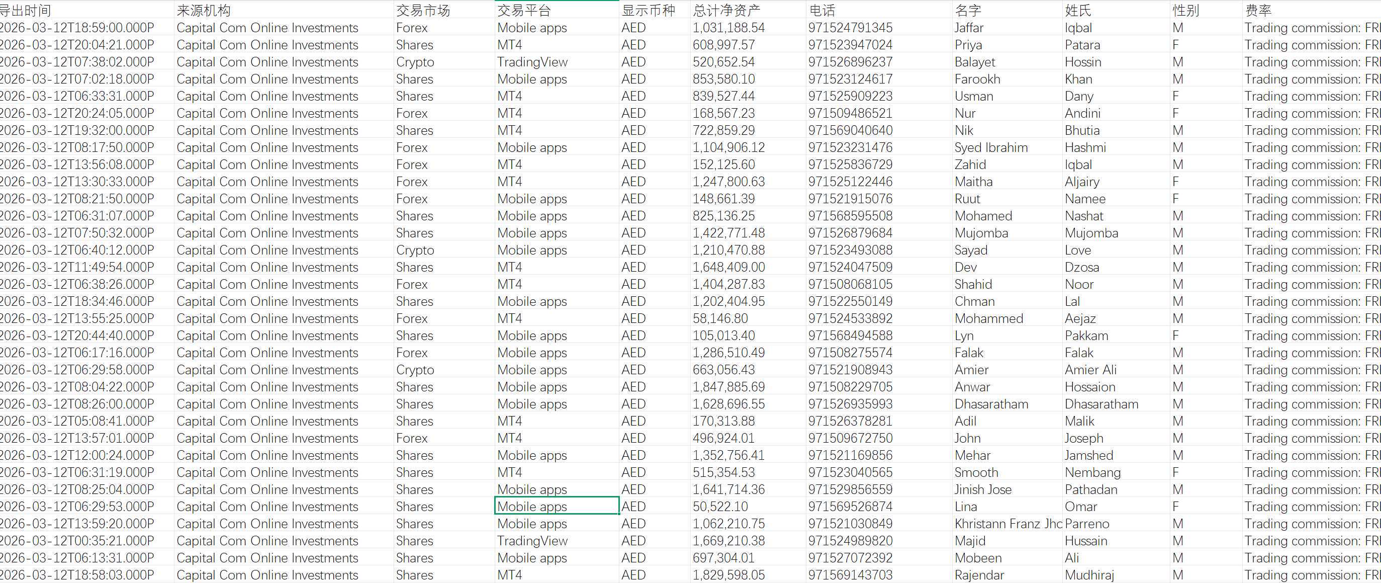Select the first name cell John
This screenshot has width=1381, height=583.
coord(1007,439)
